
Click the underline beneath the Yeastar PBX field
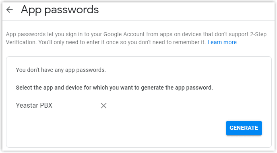click(65, 111)
